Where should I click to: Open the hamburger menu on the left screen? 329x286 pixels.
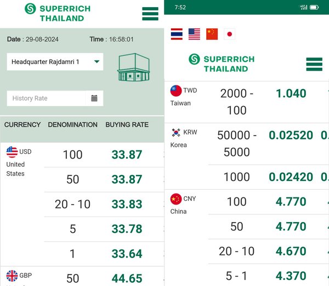coord(150,14)
